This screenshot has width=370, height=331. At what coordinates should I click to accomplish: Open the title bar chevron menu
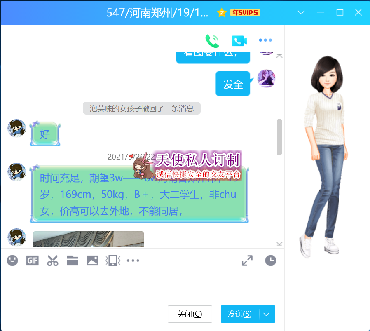pos(301,12)
